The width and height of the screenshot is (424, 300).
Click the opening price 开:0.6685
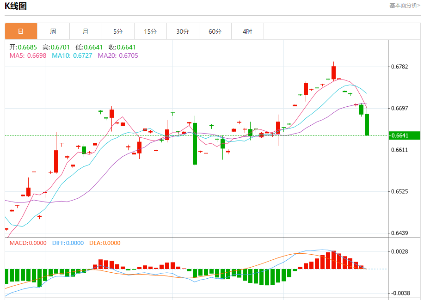(x=23, y=47)
